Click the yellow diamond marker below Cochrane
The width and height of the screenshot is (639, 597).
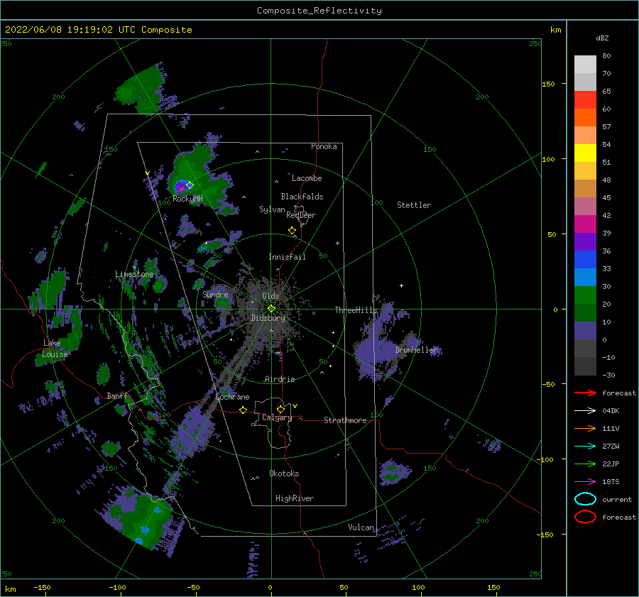tap(244, 410)
